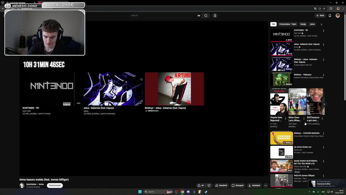Click the Windows taskbar Search box
Screen dimensions: 346x195
click(158, 192)
